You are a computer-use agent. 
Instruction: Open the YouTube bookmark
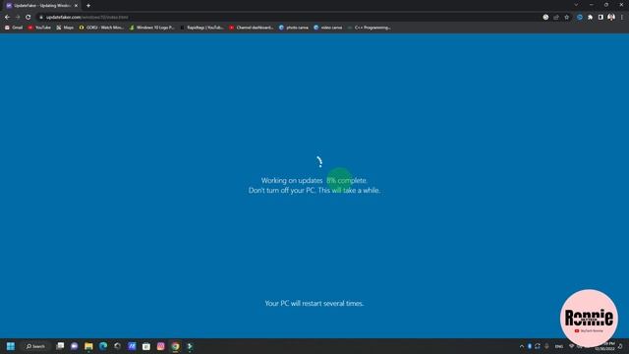(x=39, y=28)
